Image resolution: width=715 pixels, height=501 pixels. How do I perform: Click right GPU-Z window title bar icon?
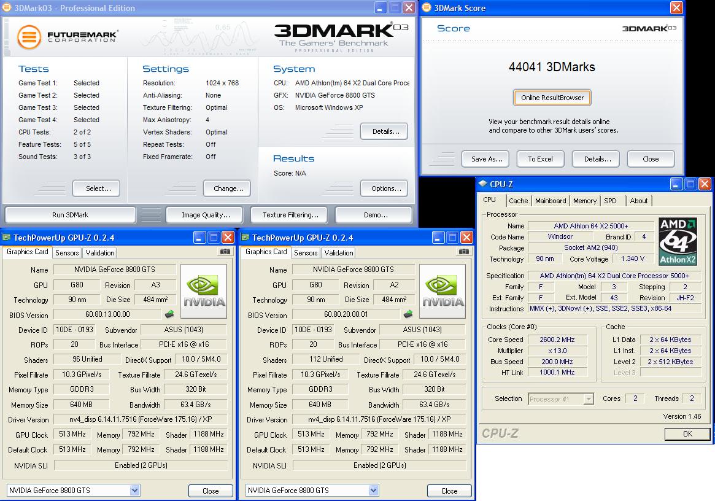pos(245,237)
